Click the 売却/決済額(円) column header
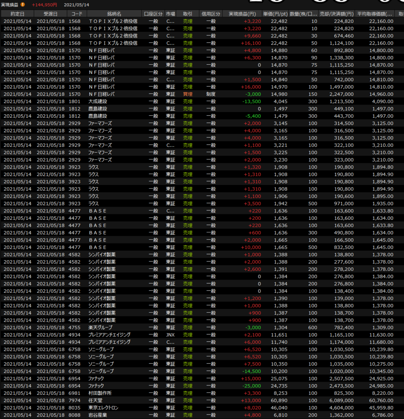The image size is (404, 419). [x=336, y=14]
